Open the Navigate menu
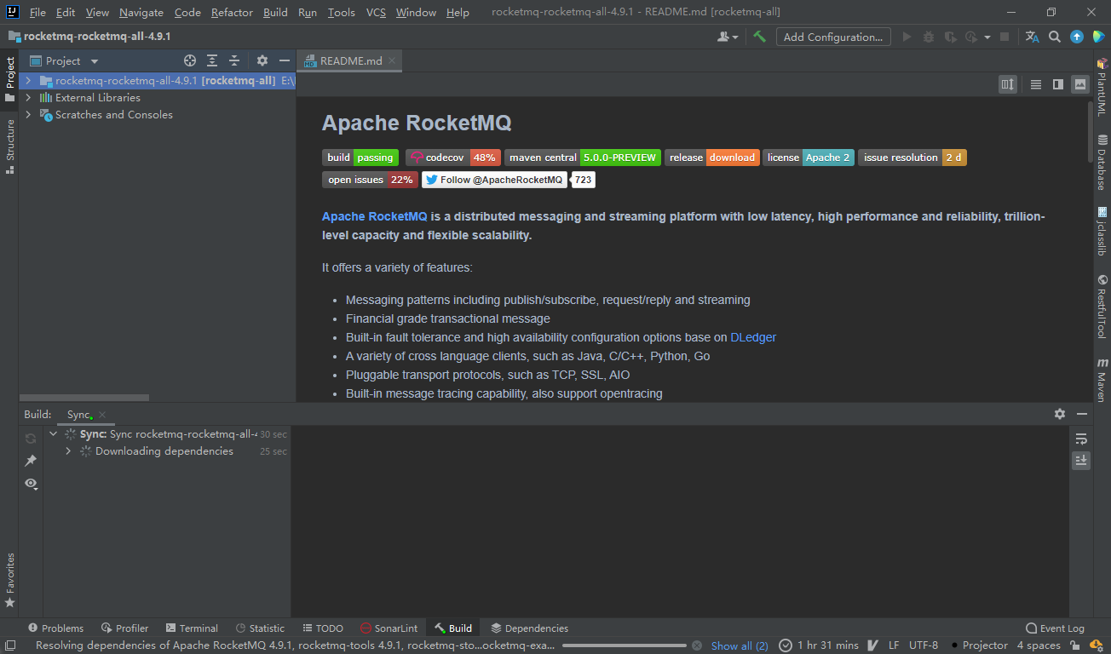 tap(141, 12)
